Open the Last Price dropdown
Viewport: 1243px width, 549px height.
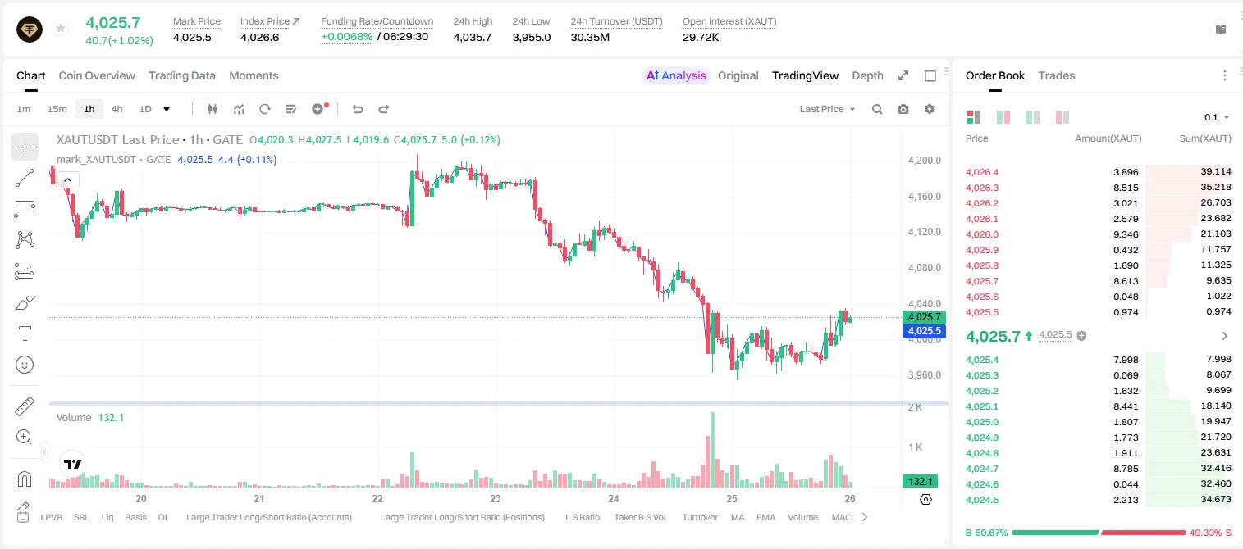827,109
